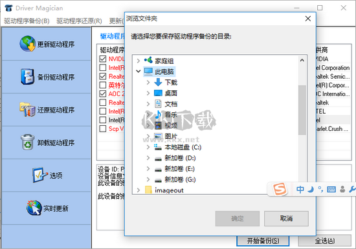This screenshot has height=249, width=356.
Task: Uncheck the NVIDIA driver checkbox
Action: coord(103,59)
